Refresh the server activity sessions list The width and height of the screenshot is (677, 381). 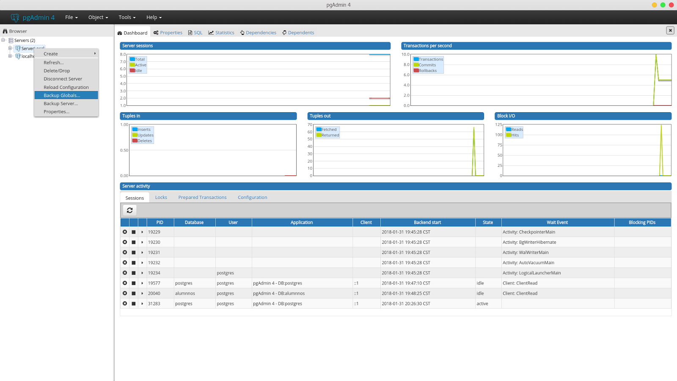click(130, 210)
